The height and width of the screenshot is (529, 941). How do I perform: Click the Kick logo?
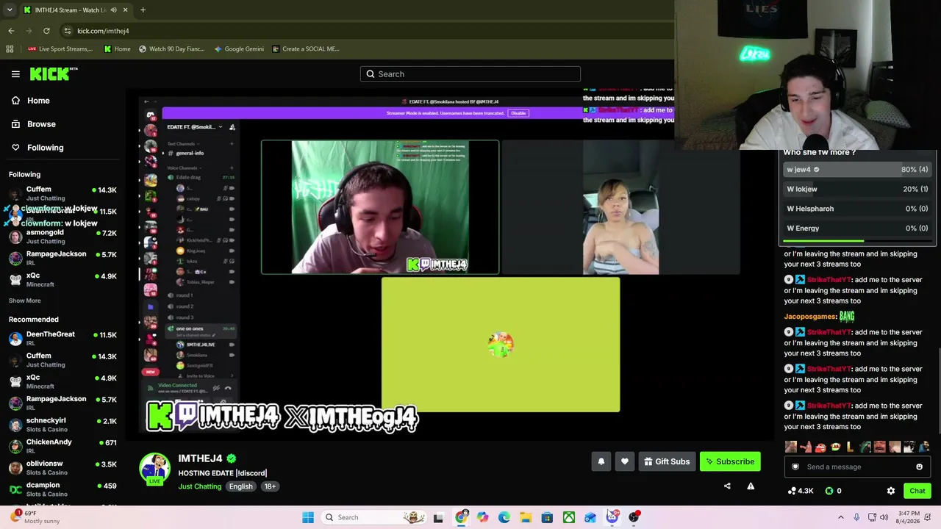tap(54, 73)
